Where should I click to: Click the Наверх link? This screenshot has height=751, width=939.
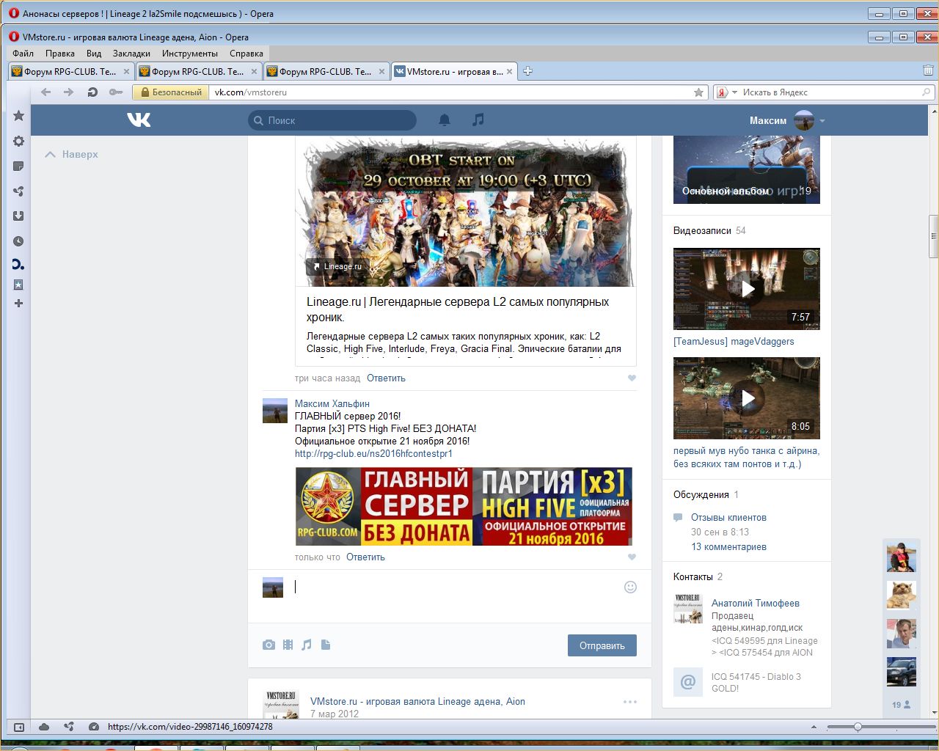(71, 154)
